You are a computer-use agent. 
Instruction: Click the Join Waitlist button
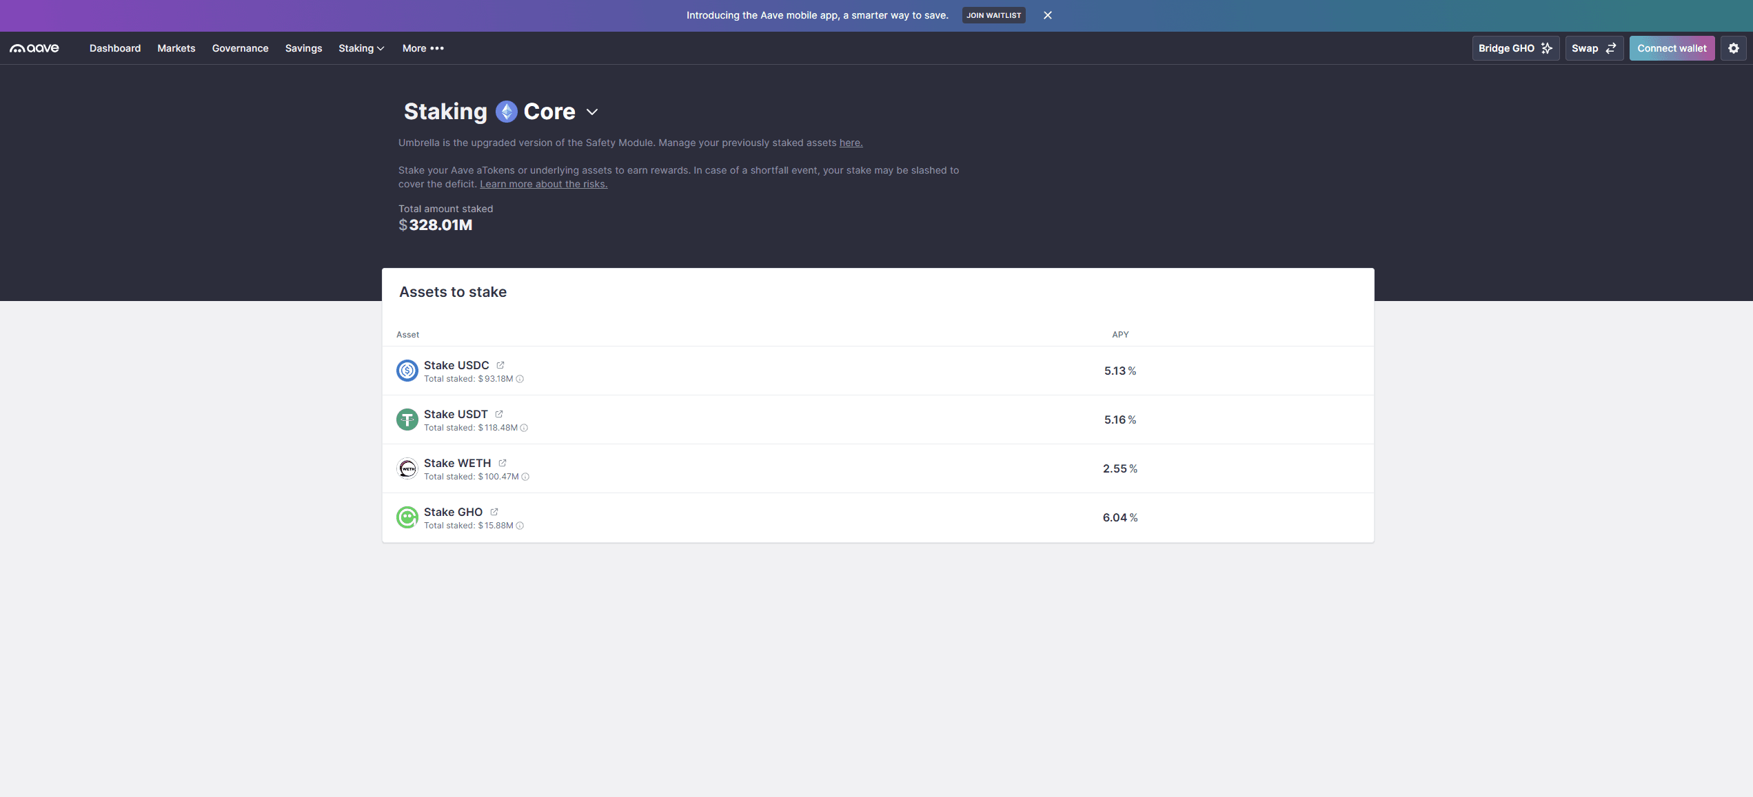[993, 15]
